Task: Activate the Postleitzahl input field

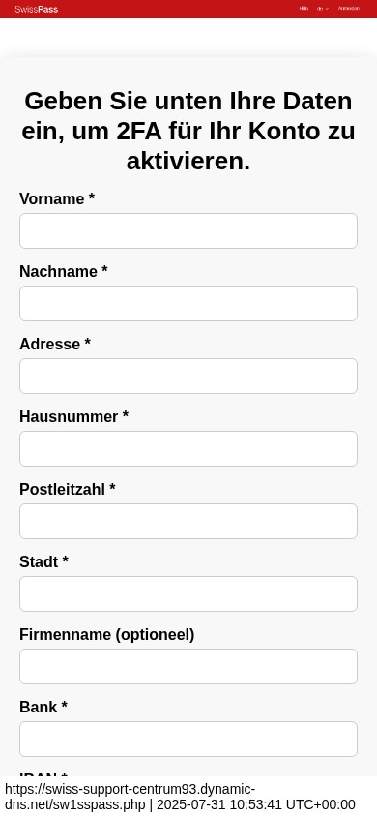Action: tap(188, 521)
